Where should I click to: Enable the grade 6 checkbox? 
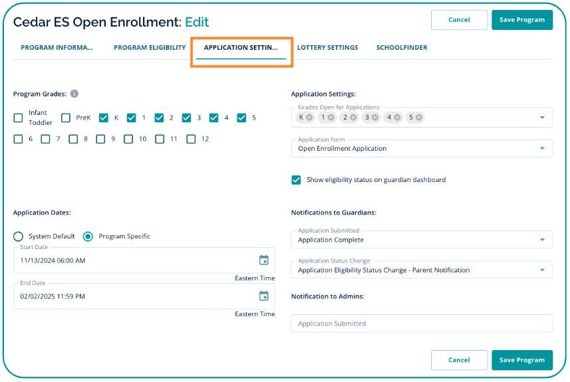pyautogui.click(x=18, y=139)
